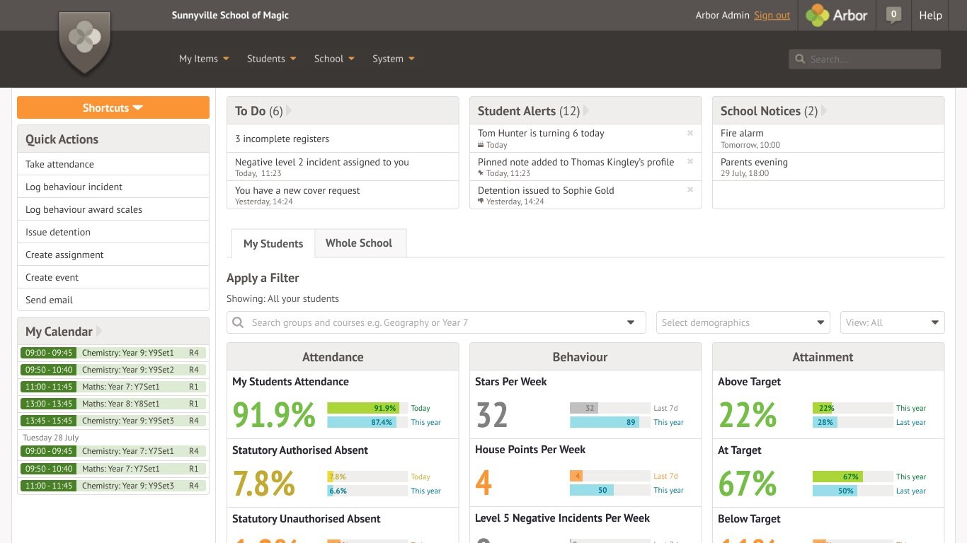Screen dimensions: 967x543
Task: Click the House Points 50 This year bar
Action: pyautogui.click(x=592, y=490)
